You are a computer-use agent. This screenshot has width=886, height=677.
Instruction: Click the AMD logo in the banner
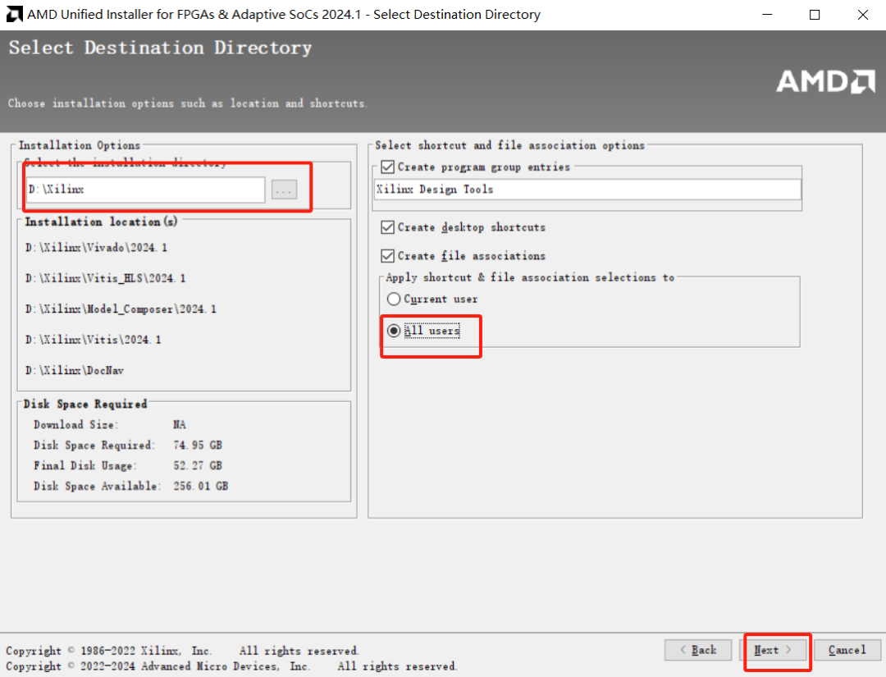825,82
